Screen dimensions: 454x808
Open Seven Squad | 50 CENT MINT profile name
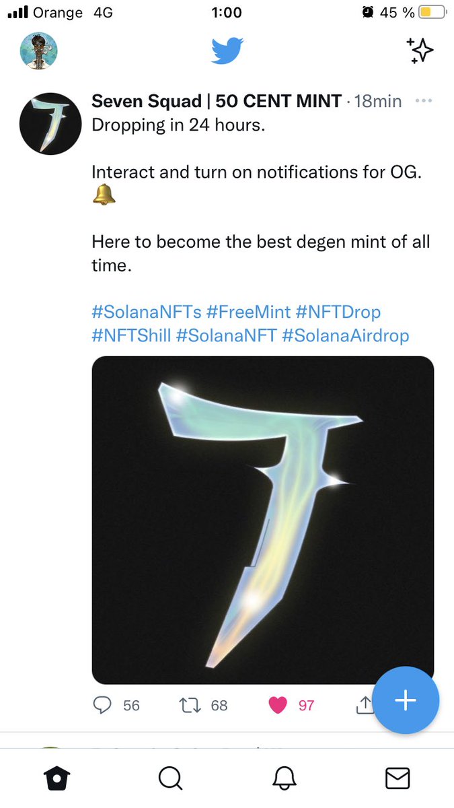click(217, 101)
